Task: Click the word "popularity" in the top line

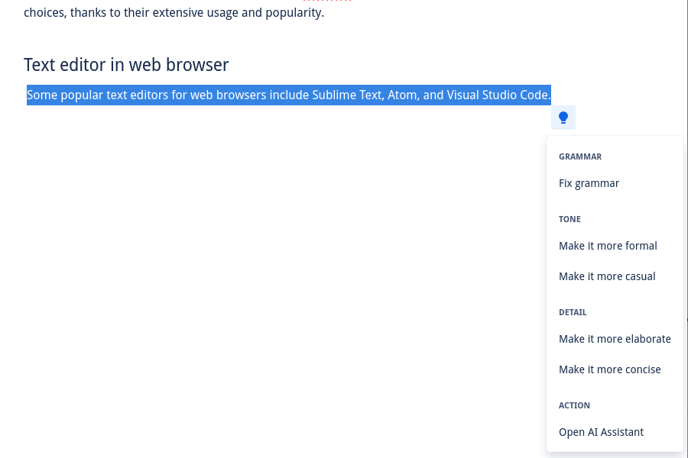Action: coord(293,13)
